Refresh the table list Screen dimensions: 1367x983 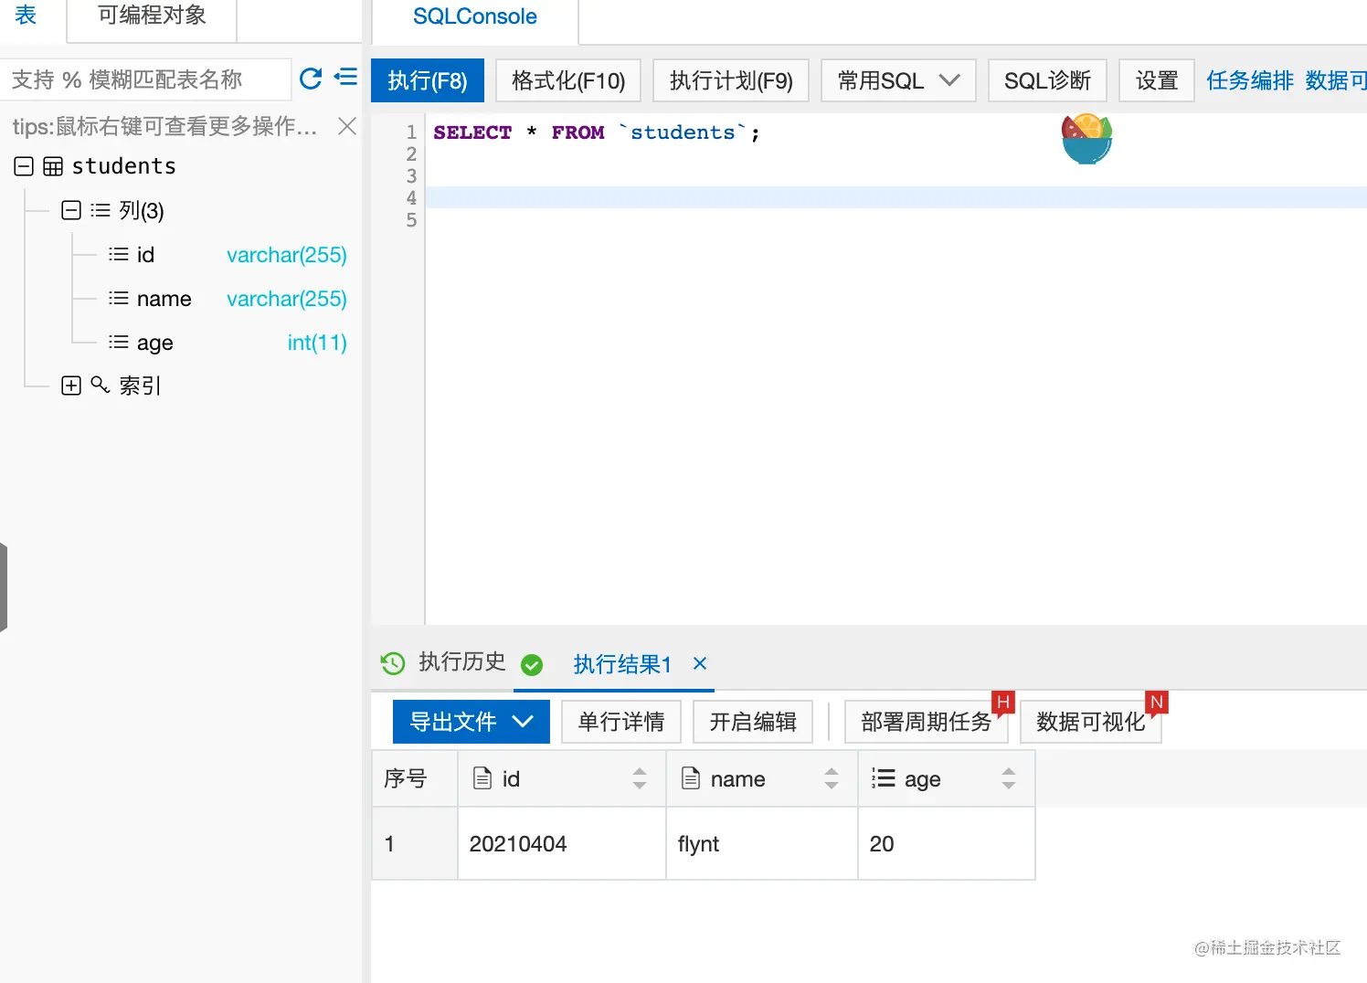pos(311,79)
